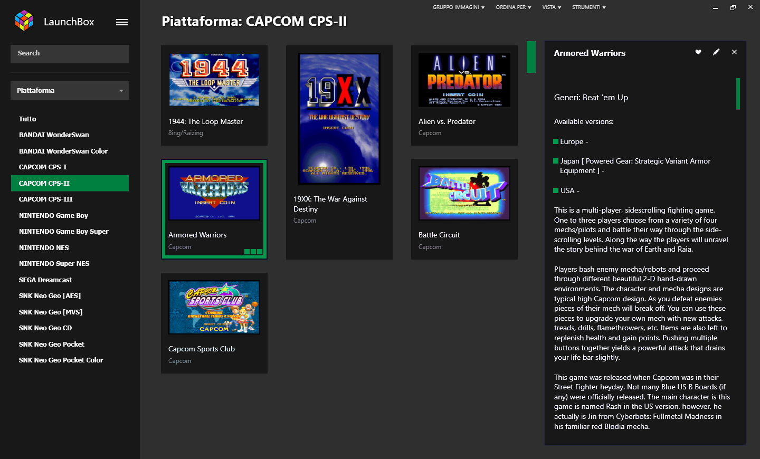
Task: Select CAPCOM CPS-I platform
Action: tap(70, 167)
